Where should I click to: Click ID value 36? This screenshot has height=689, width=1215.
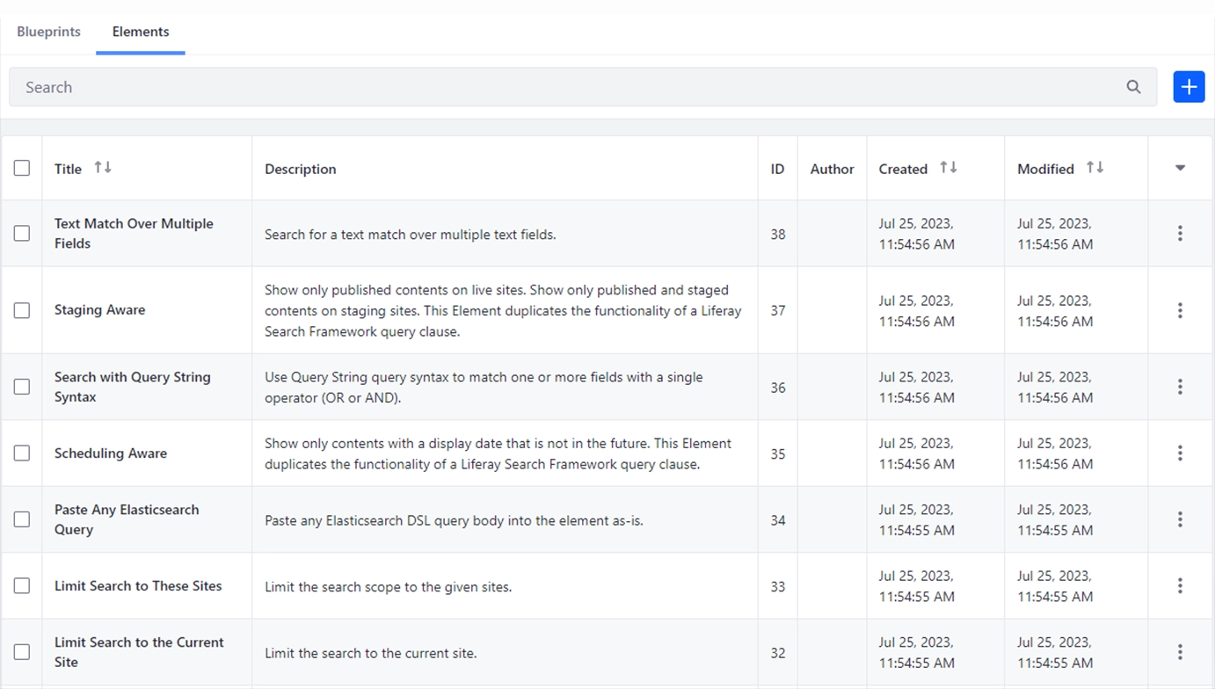point(778,388)
